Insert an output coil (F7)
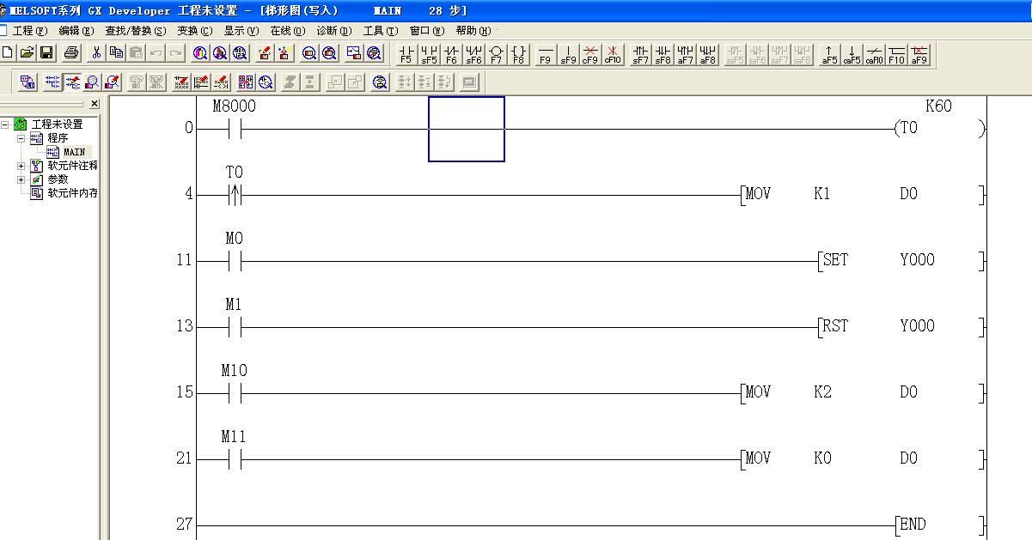This screenshot has width=1032, height=540. tap(496, 55)
